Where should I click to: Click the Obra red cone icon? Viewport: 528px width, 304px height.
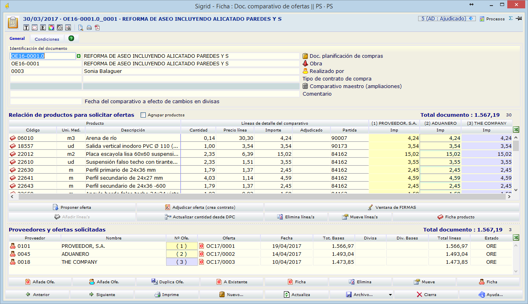coord(305,64)
